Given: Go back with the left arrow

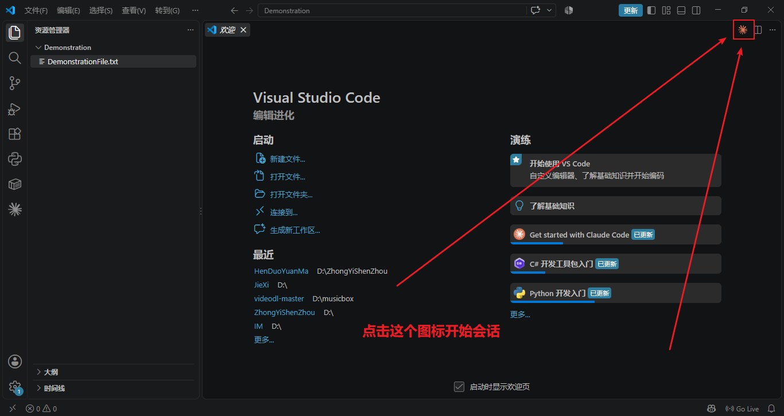Looking at the screenshot, I should click(x=234, y=10).
